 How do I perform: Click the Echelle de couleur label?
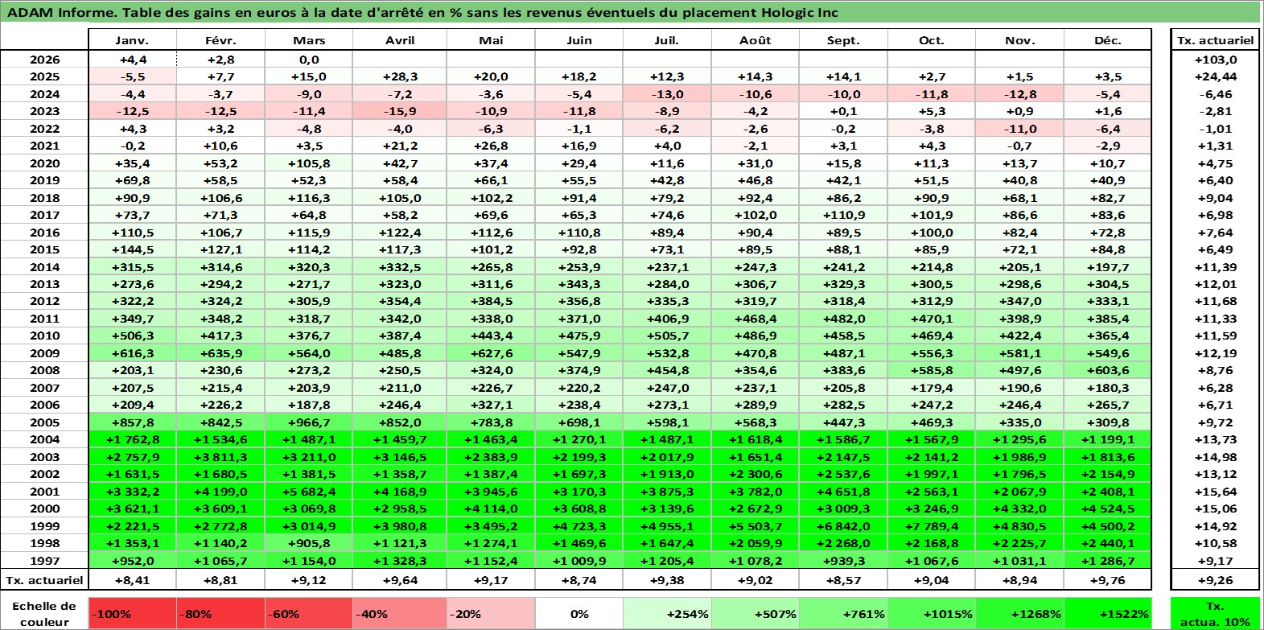tap(44, 613)
